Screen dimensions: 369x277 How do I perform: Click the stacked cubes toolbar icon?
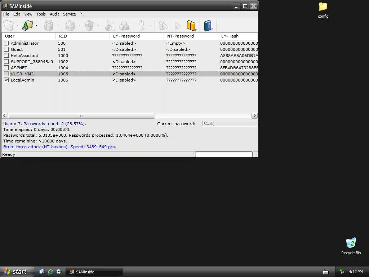tap(124, 26)
